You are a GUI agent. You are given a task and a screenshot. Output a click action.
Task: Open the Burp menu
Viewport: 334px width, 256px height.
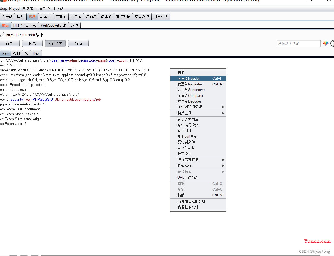coord(4,8)
